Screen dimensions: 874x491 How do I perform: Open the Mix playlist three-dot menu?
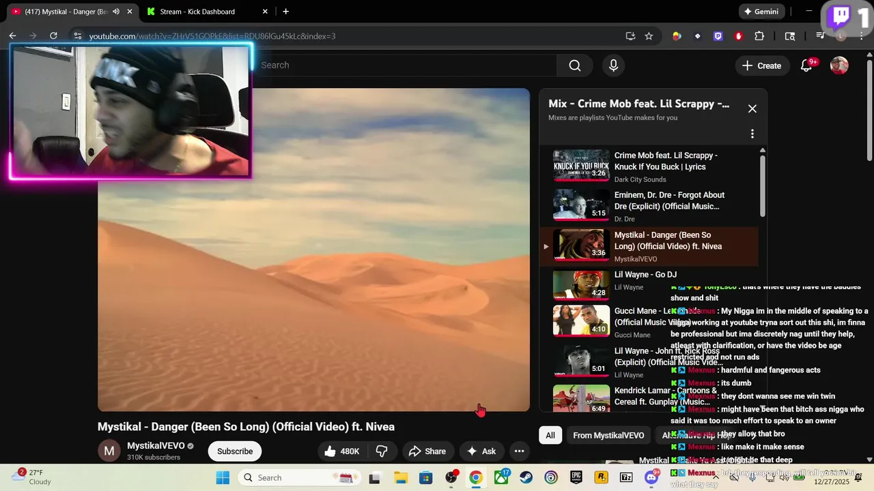pos(752,134)
